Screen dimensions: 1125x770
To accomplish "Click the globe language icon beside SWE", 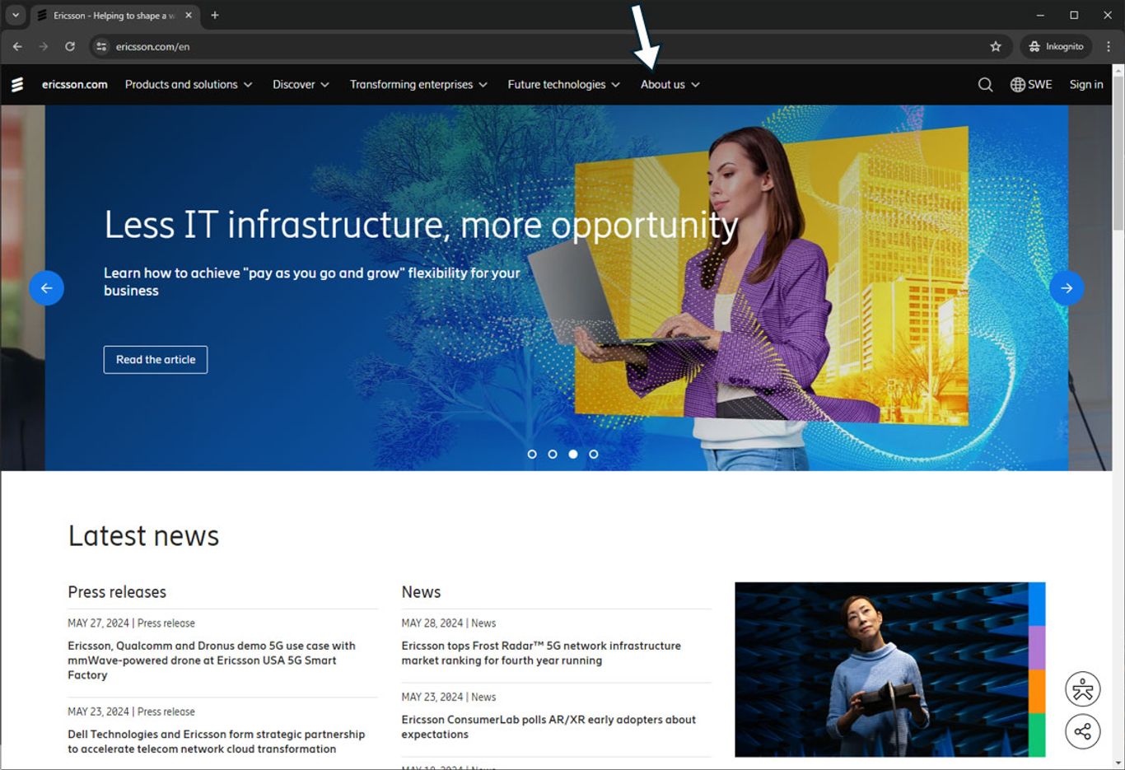I will 1018,84.
